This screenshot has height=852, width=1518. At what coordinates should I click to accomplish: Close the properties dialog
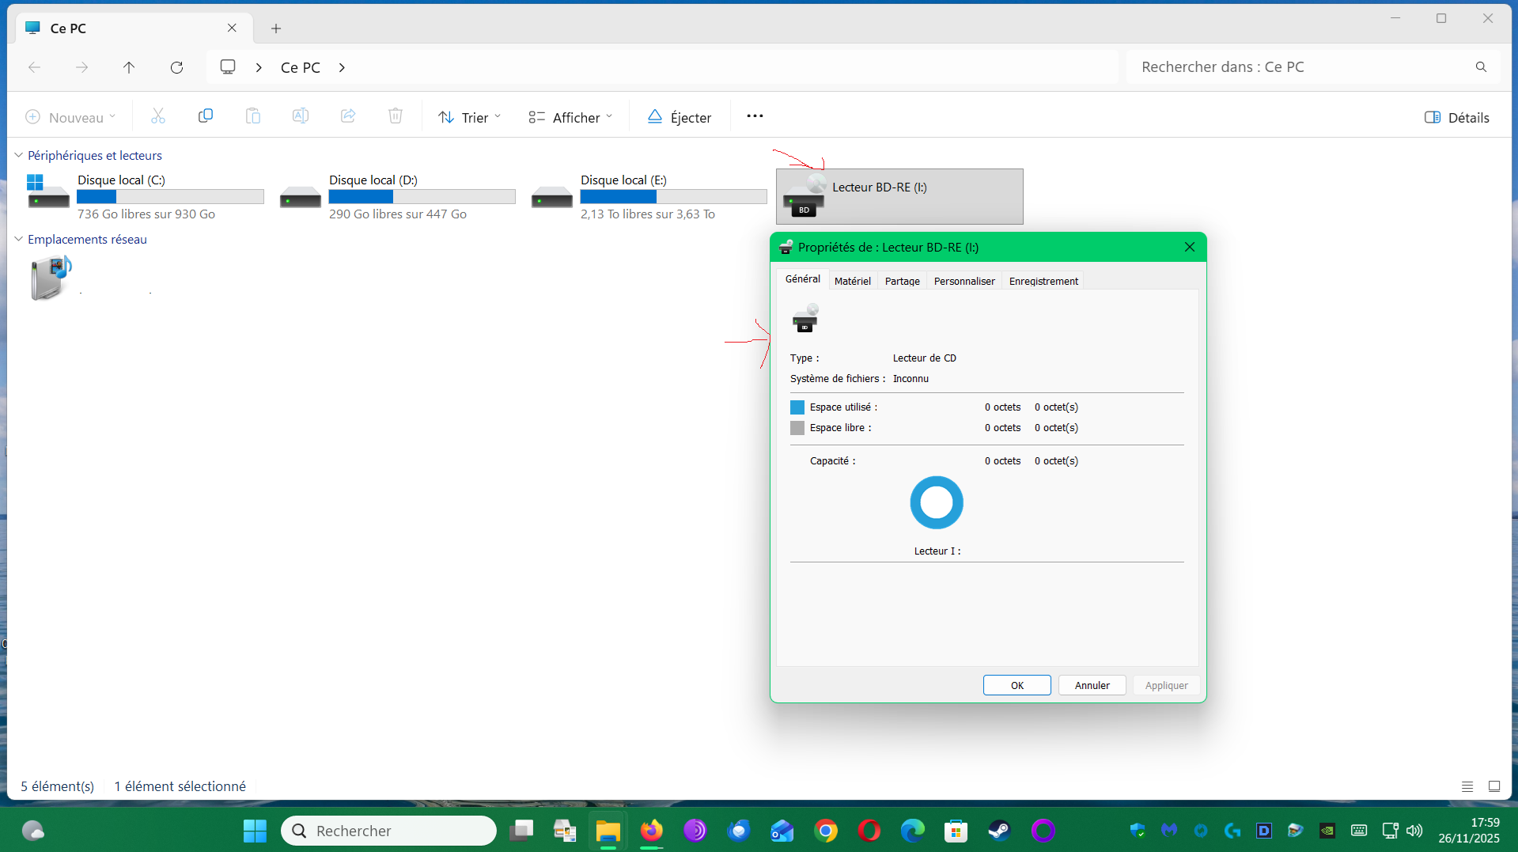[x=1190, y=247]
